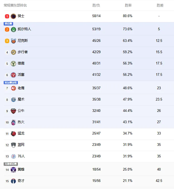This screenshot has width=174, height=189.
Task: Open the 奇才 team name link
Action: 21,181
